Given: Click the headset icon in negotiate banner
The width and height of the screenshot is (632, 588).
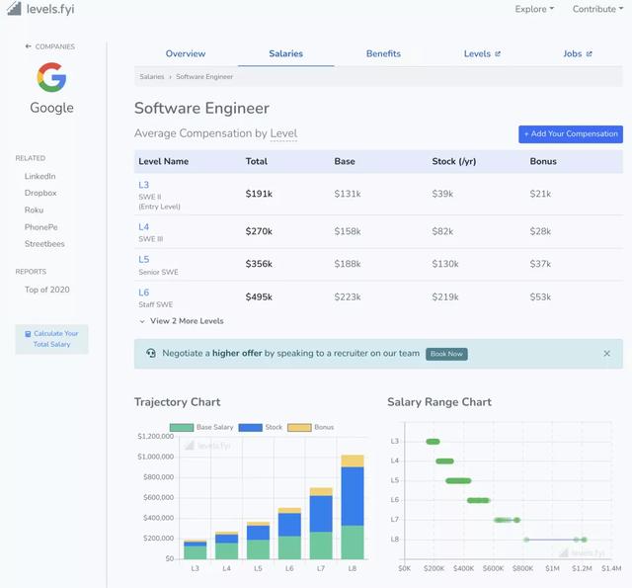Looking at the screenshot, I should (x=151, y=353).
